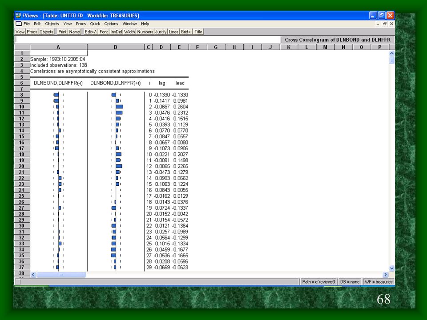Open the Procs menu in menu bar

point(81,24)
